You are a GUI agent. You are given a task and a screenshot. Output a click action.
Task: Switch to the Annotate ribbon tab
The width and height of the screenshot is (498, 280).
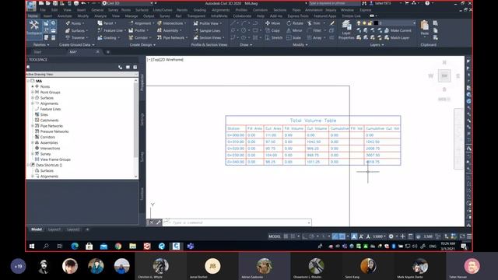65,16
